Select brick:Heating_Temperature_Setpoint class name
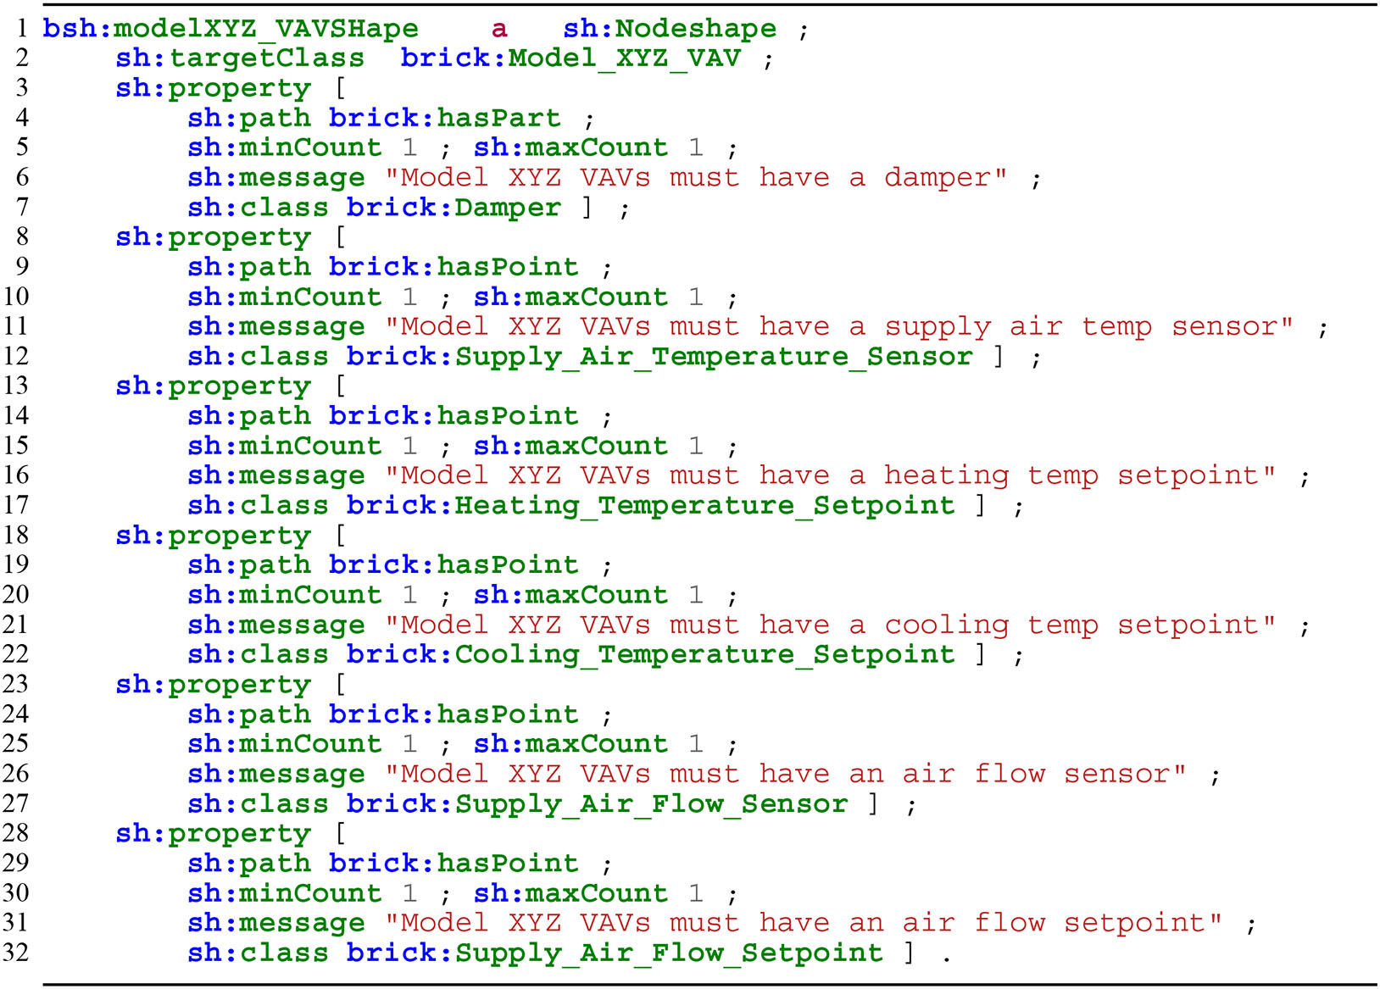This screenshot has width=1380, height=989. (650, 506)
